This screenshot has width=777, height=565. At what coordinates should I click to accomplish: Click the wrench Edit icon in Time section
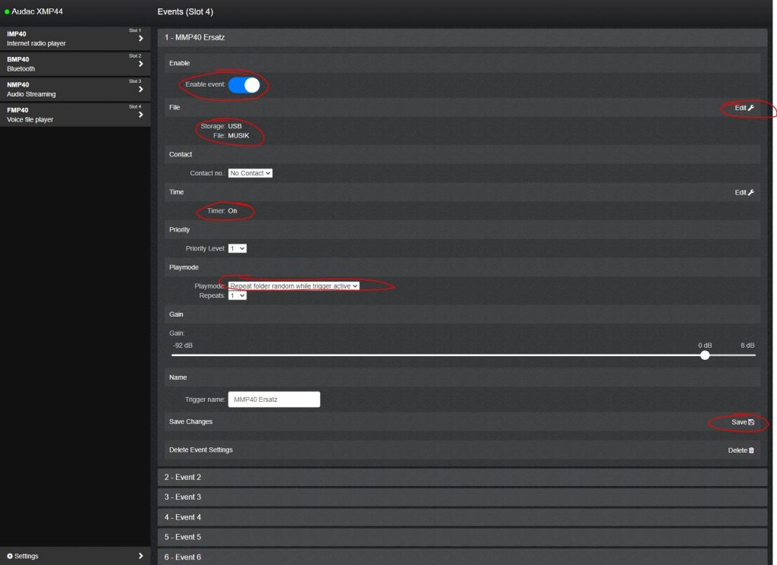[750, 192]
